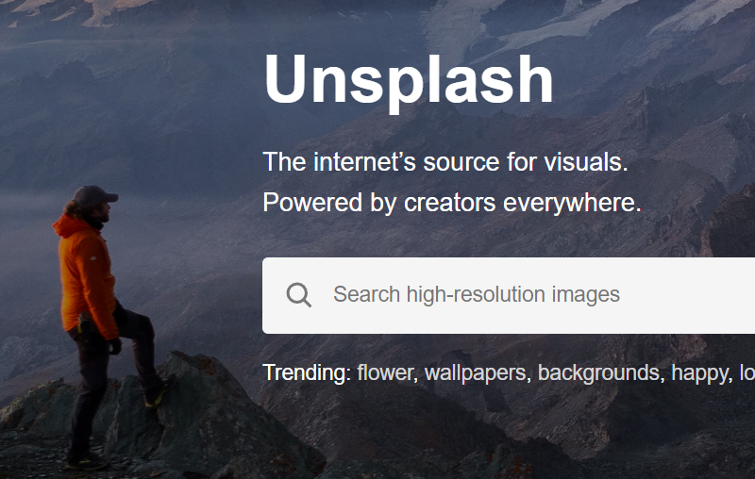
Task: Browse the 'backgrounds' trending topic
Action: point(598,373)
